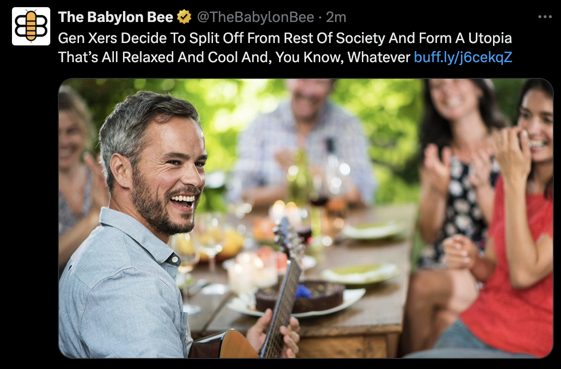
Task: Click the 2m timestamp
Action: click(x=336, y=17)
